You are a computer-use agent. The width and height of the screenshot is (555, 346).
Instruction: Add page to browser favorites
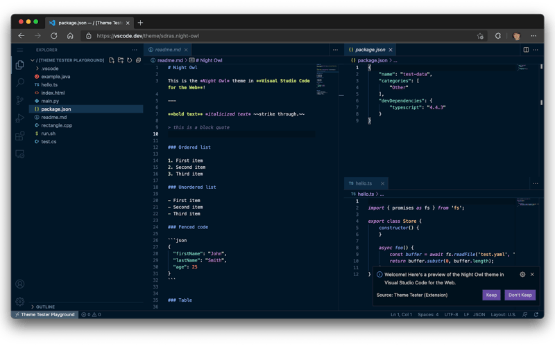pyautogui.click(x=480, y=36)
